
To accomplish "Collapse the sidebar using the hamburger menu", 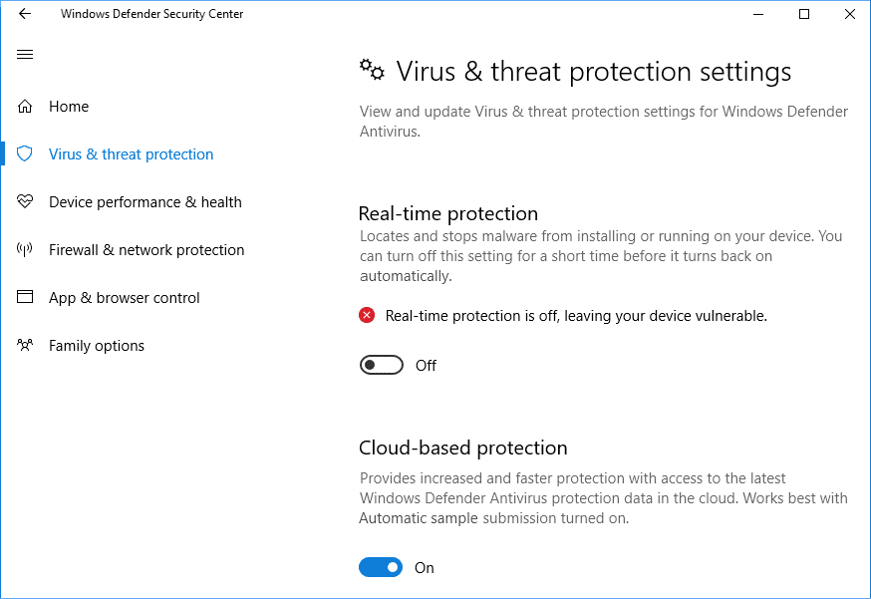I will pyautogui.click(x=24, y=54).
